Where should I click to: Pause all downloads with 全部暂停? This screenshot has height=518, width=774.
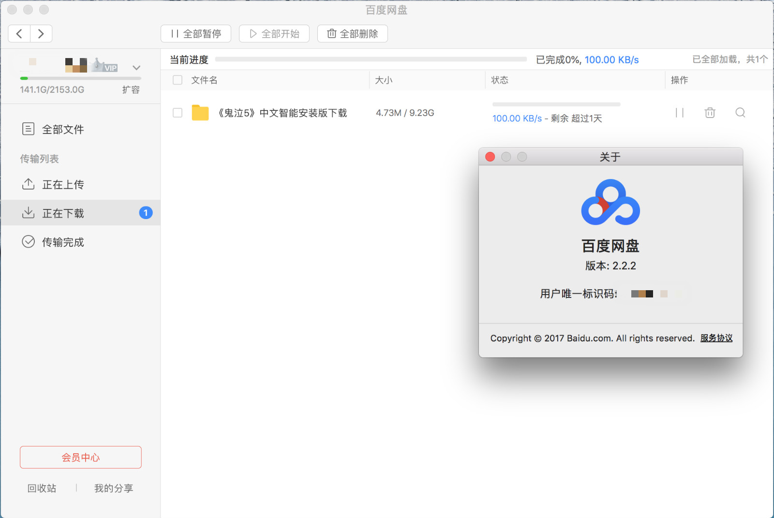pos(196,33)
